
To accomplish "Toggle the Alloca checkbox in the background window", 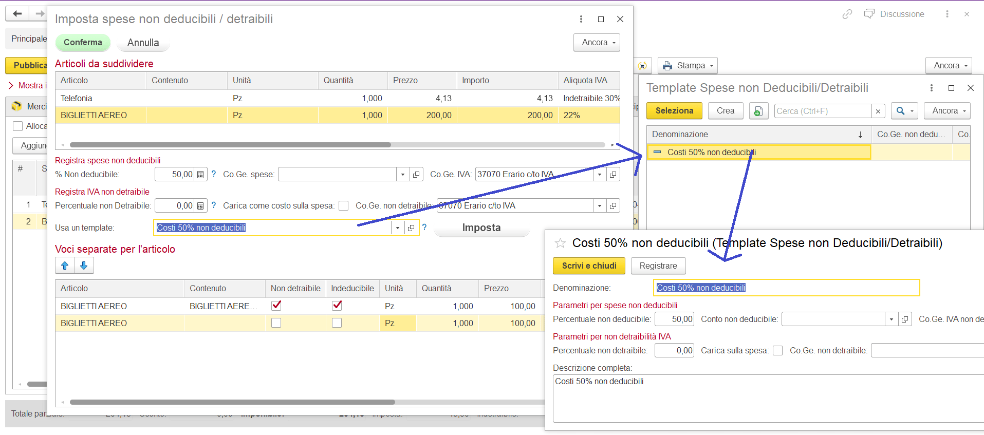I will pyautogui.click(x=18, y=126).
